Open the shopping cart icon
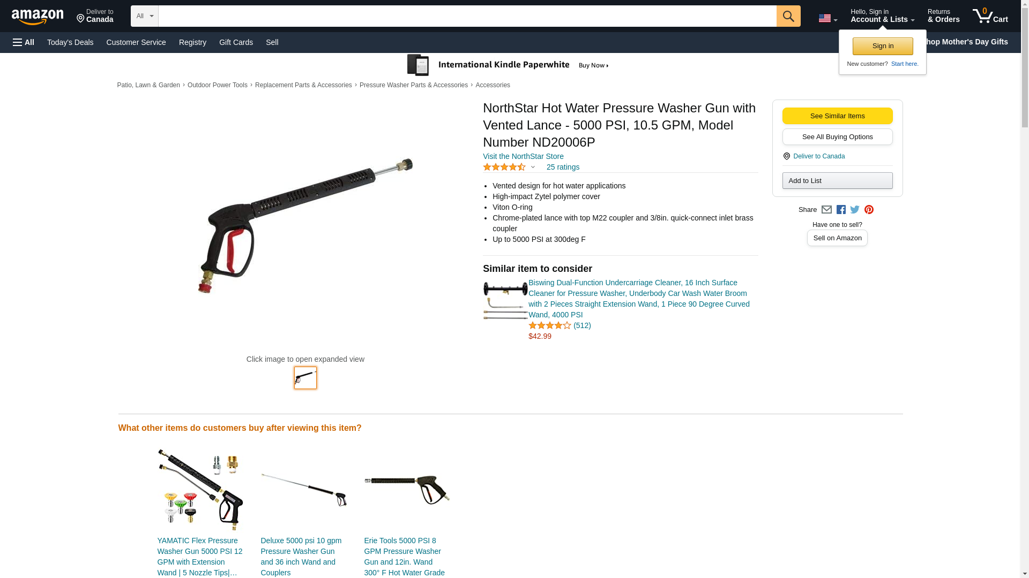Image resolution: width=1029 pixels, height=578 pixels. (990, 16)
